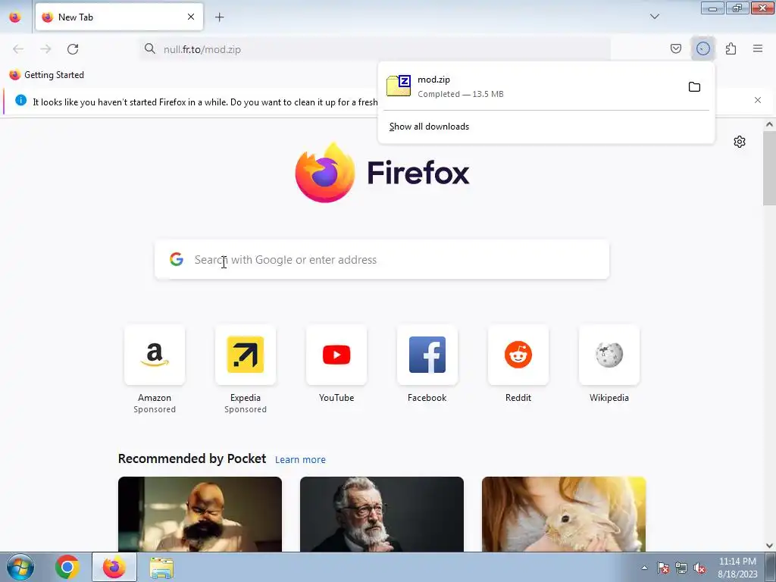The height and width of the screenshot is (582, 776).
Task: Save page to Pocket icon
Action: 675,48
